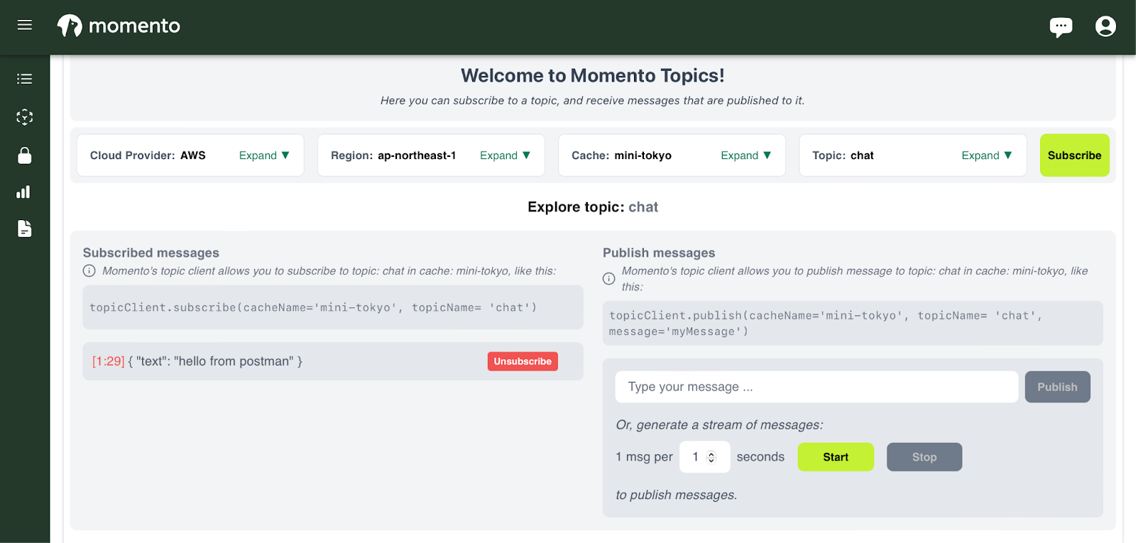
Task: Open the bar chart metrics sidebar icon
Action: tap(23, 192)
